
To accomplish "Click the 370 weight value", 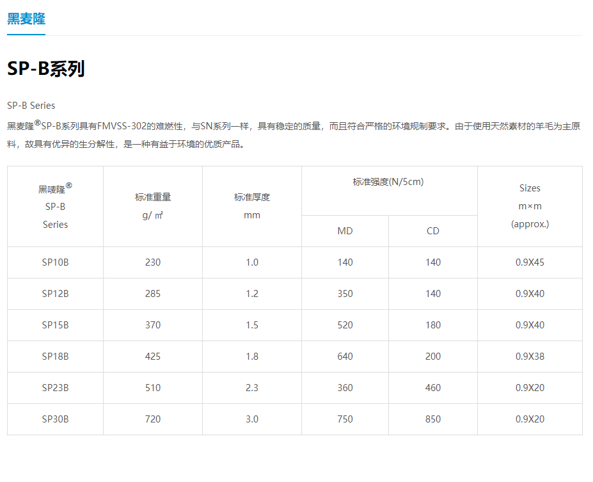I will 153,325.
